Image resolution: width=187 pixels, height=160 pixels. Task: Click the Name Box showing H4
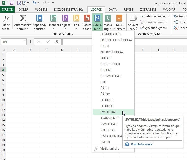click(12, 42)
